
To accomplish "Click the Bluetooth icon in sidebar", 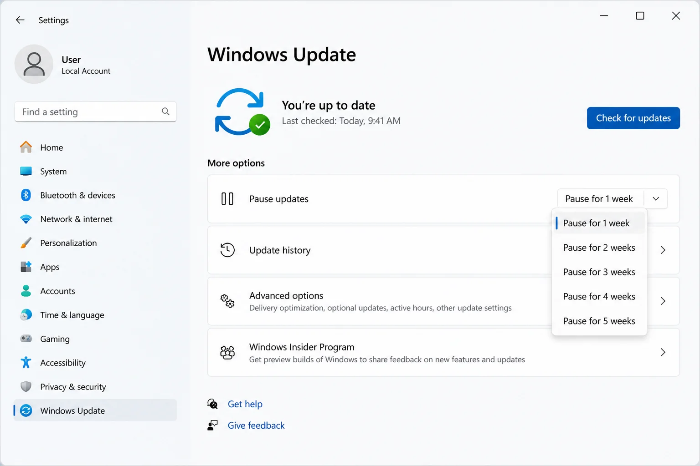I will click(26, 195).
